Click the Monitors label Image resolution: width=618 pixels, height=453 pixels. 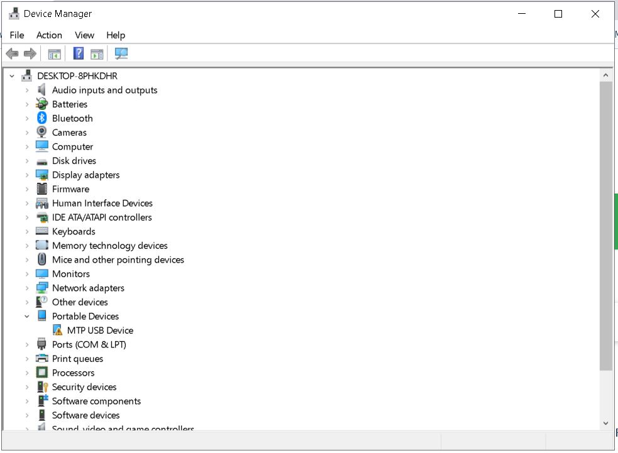click(x=71, y=274)
